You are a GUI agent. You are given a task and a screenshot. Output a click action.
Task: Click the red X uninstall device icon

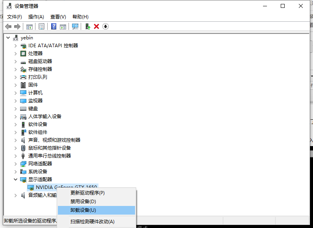click(x=96, y=26)
